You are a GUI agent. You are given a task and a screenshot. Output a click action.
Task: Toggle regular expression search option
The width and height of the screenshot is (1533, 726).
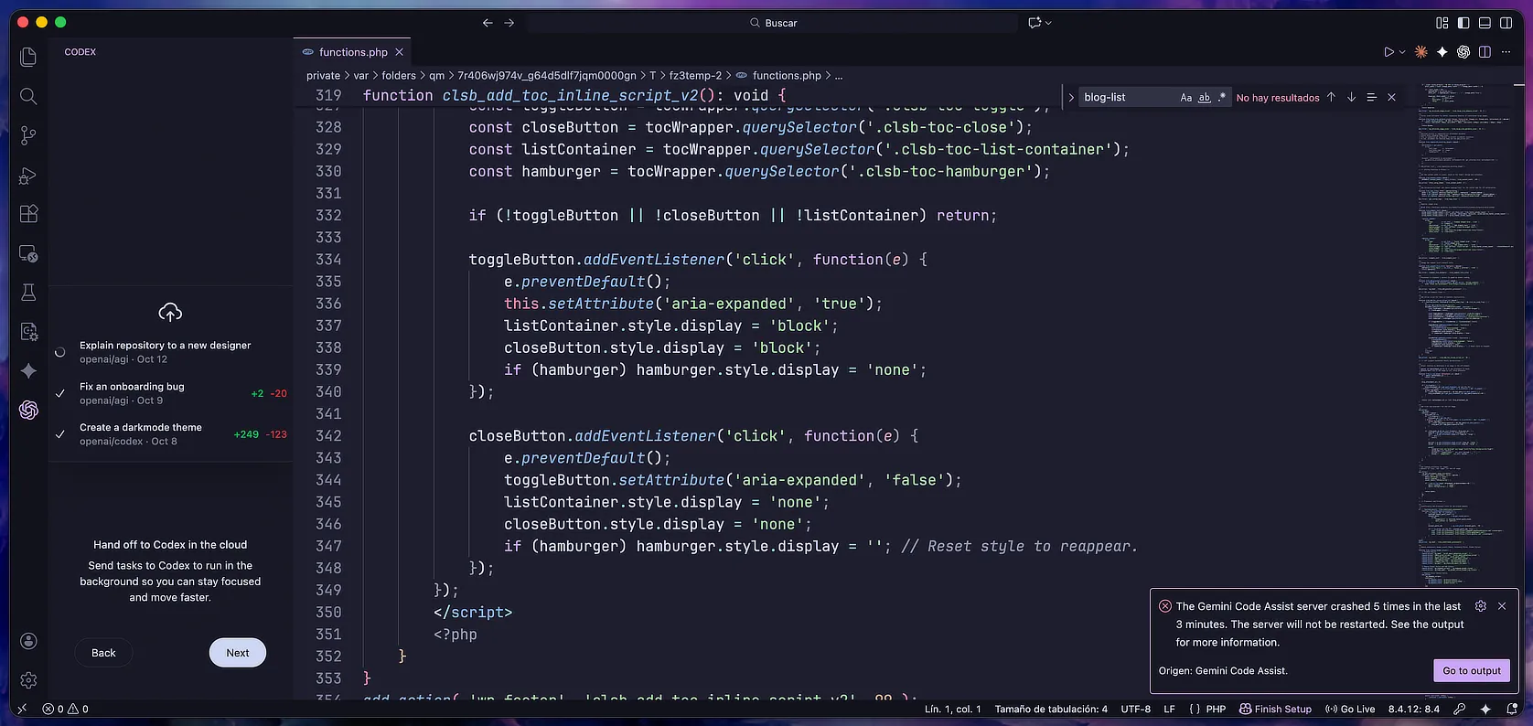1221,98
